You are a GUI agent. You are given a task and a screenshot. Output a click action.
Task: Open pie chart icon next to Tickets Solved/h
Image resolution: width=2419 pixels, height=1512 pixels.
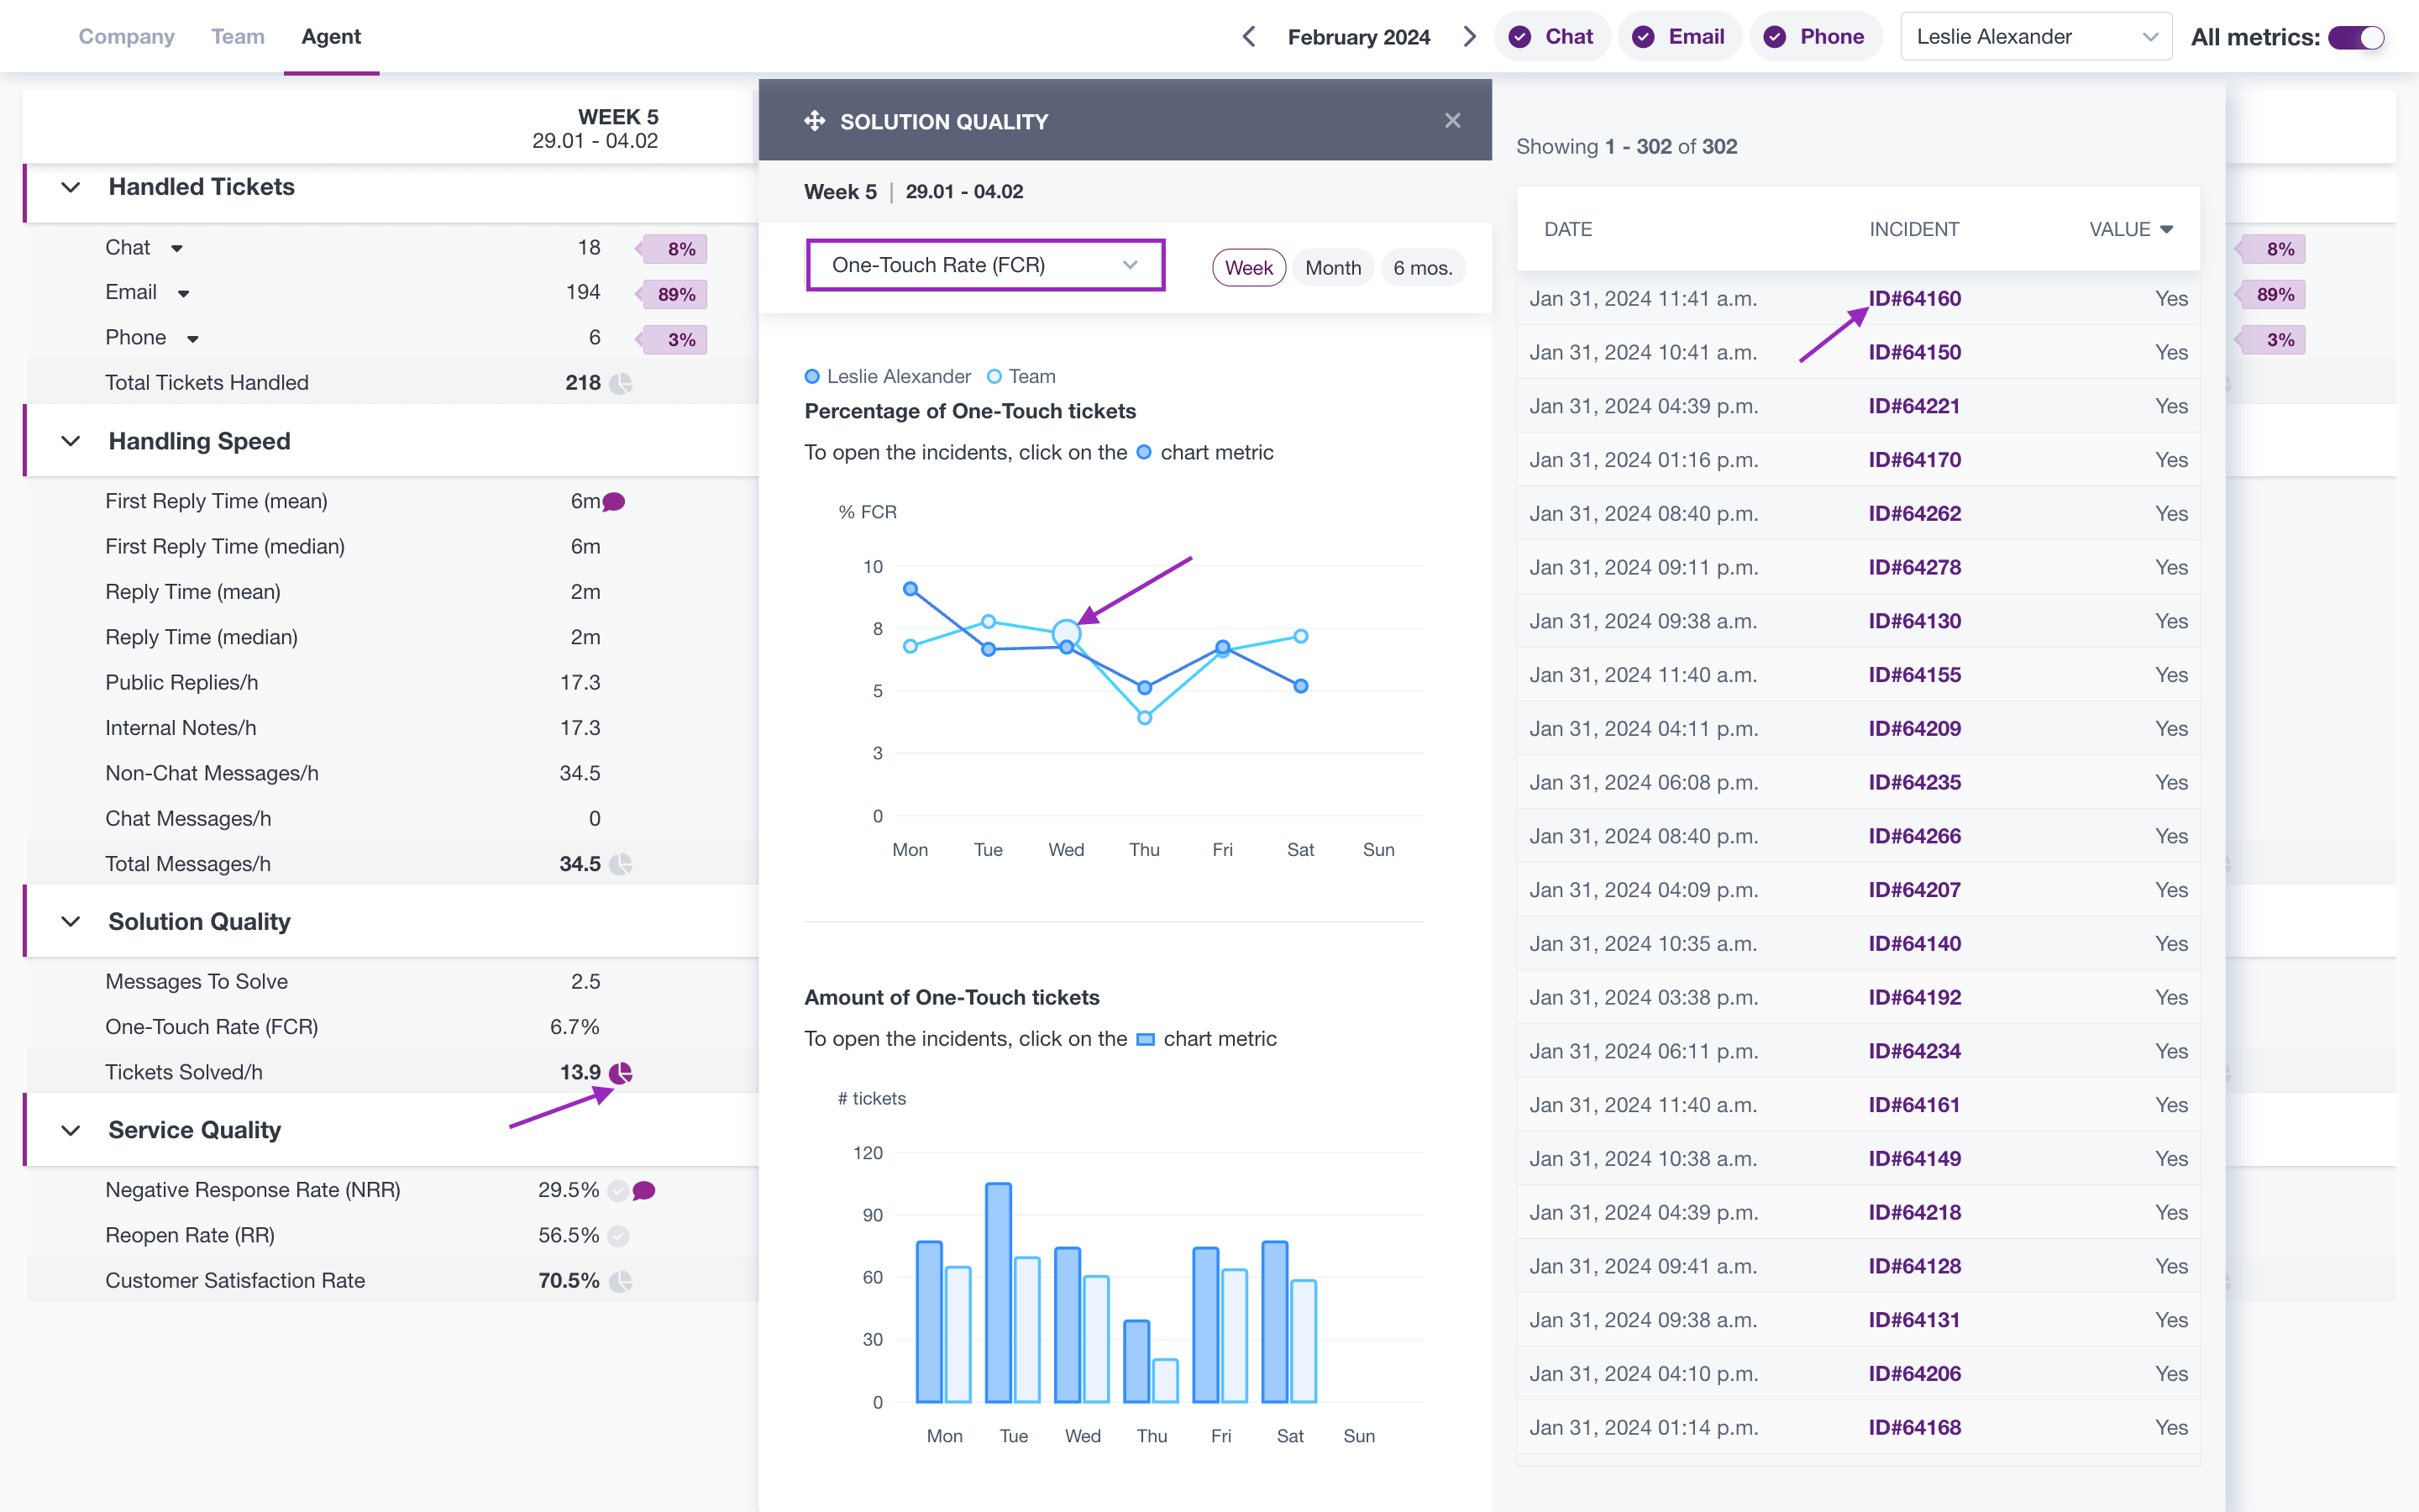(x=621, y=1073)
